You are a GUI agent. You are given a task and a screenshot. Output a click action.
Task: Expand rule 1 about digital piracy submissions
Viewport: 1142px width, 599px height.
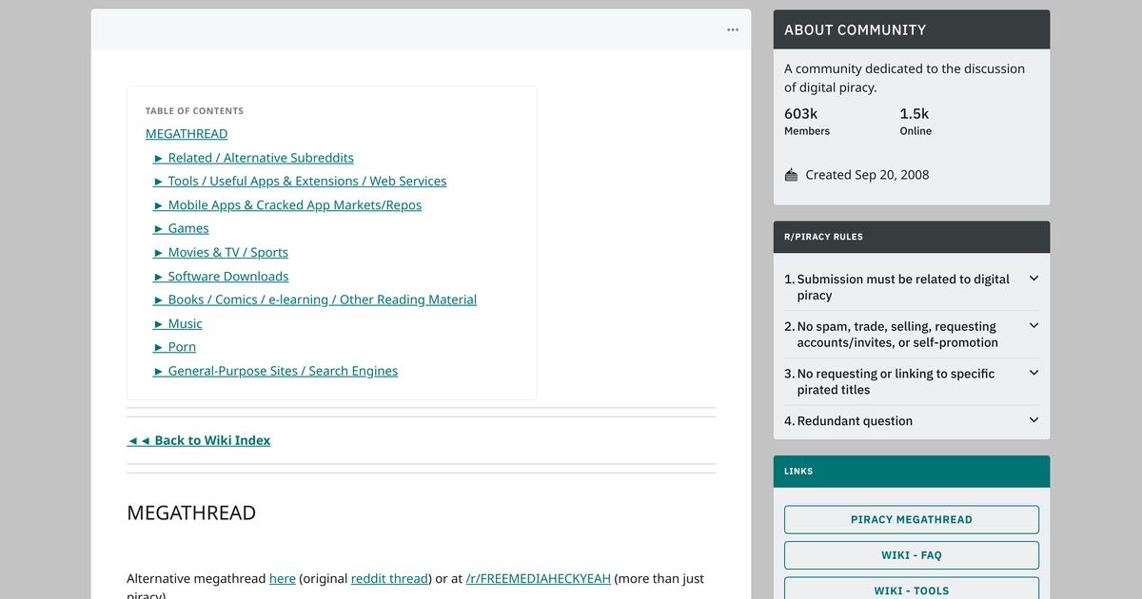(1034, 279)
